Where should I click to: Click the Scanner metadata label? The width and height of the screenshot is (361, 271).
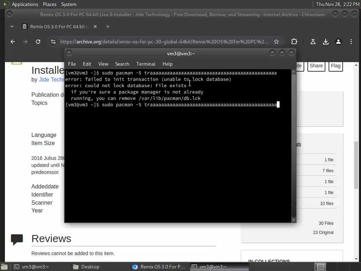click(x=42, y=203)
